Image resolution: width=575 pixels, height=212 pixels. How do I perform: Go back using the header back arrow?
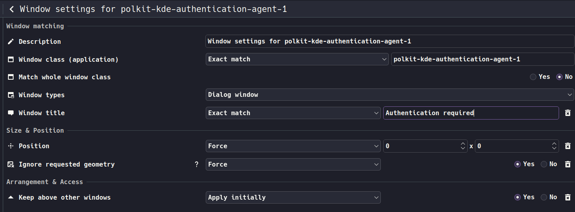pos(12,9)
